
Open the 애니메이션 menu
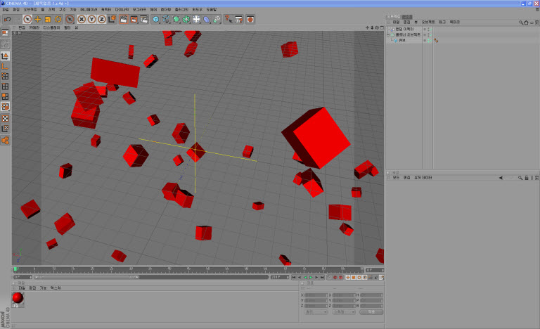click(x=89, y=10)
